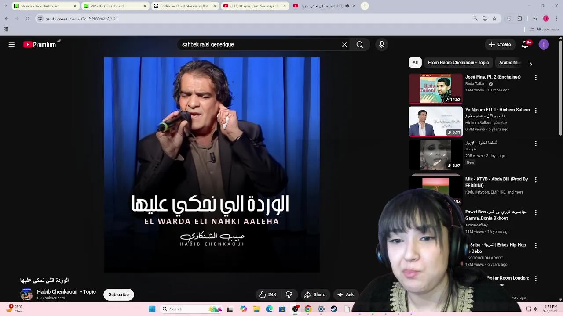Dislike the video with thumbs down
563x316 pixels.
coord(289,294)
